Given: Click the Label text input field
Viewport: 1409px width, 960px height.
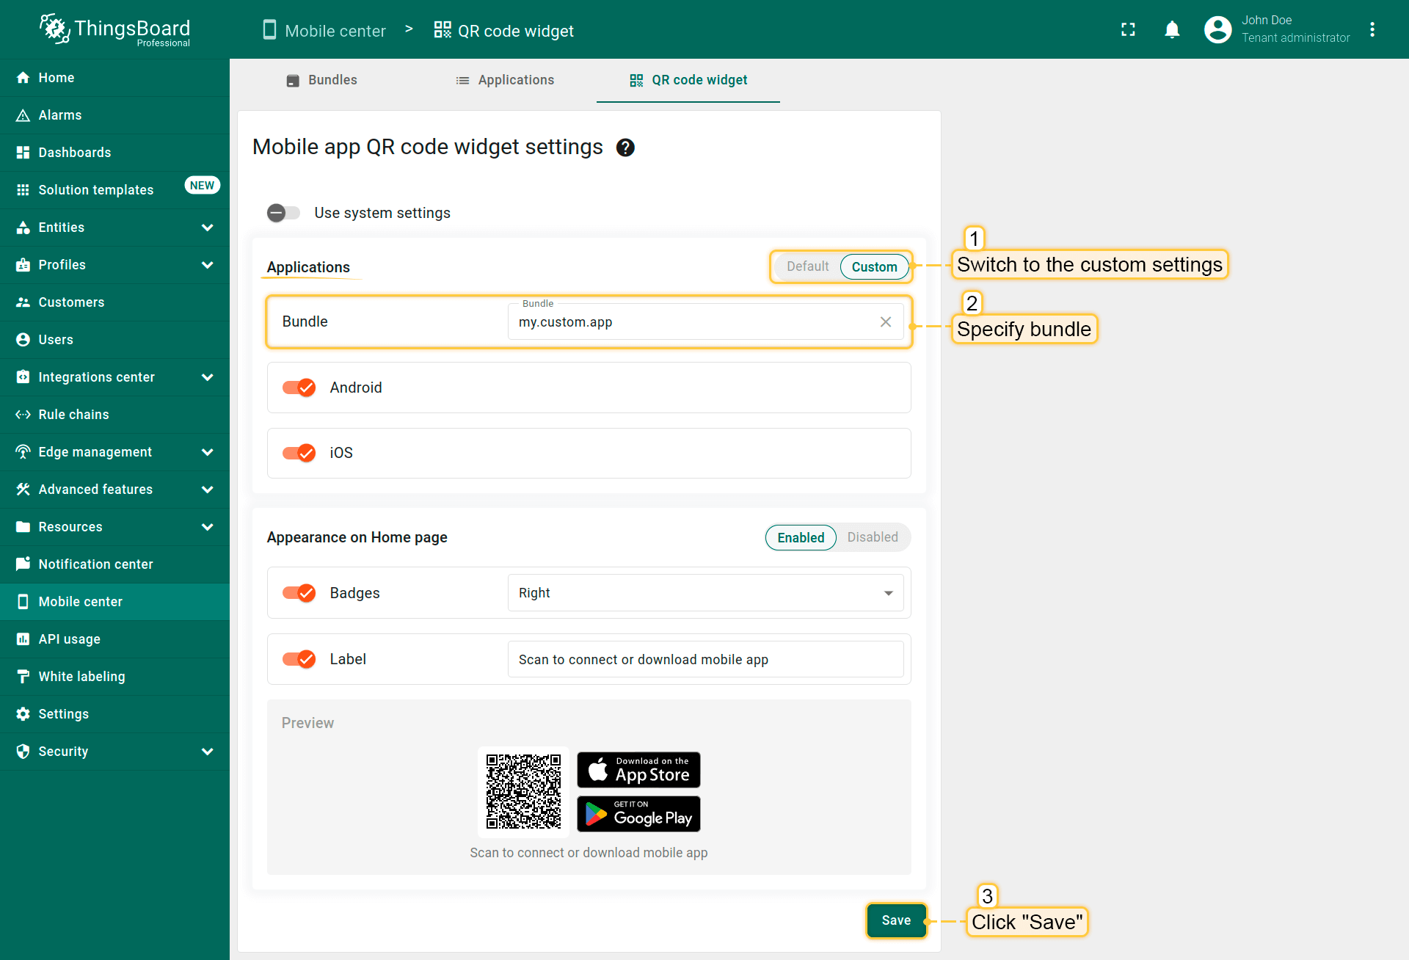Looking at the screenshot, I should click(704, 660).
